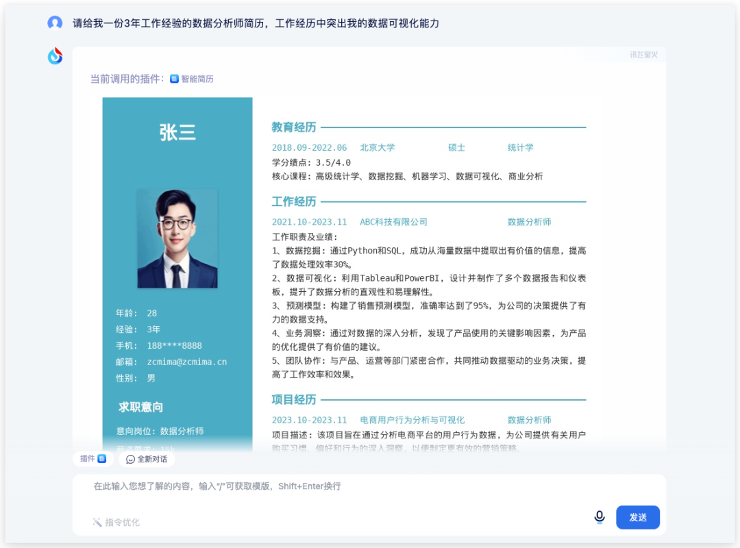Click the 数据分析师 title in work experience
740x548 pixels.
click(530, 221)
